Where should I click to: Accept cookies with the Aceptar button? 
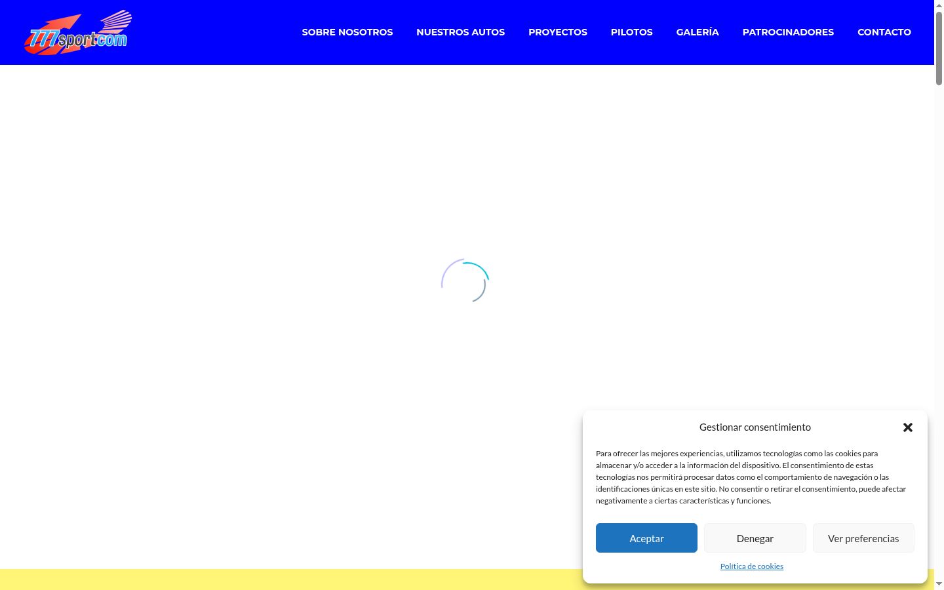tap(646, 538)
